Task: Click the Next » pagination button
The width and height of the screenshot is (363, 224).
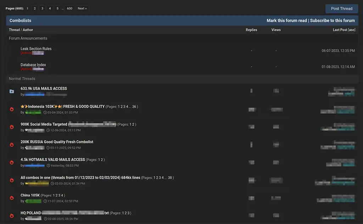Action: coord(82,9)
